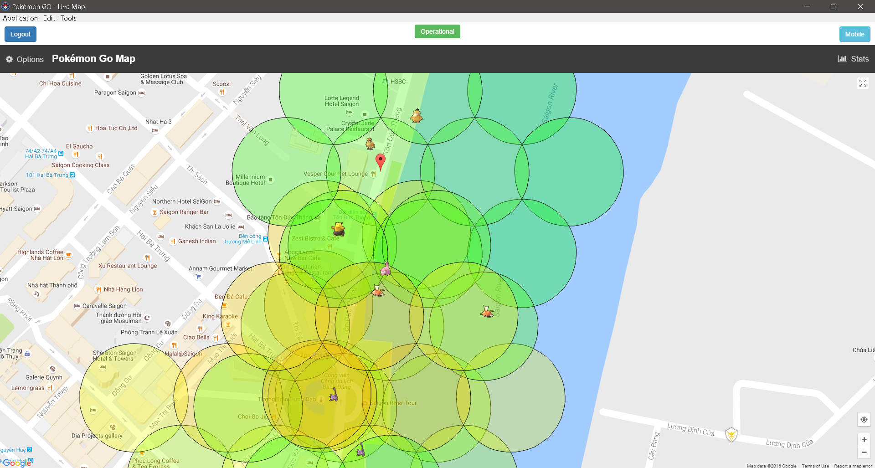Click the Google logo
This screenshot has height=468, width=875.
tap(16, 463)
